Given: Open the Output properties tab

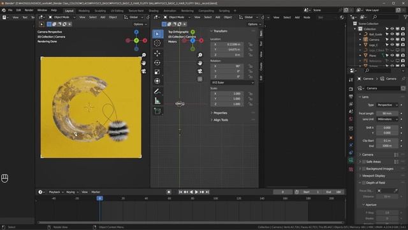Looking at the screenshot, I should coord(351,96).
